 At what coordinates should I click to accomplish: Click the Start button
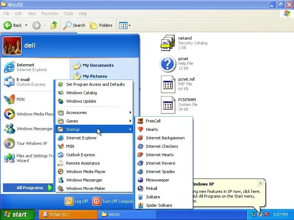pos(18,214)
